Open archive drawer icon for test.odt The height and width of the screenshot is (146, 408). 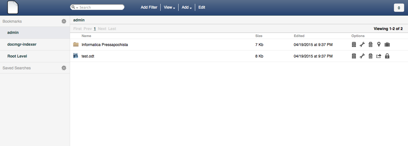point(354,56)
